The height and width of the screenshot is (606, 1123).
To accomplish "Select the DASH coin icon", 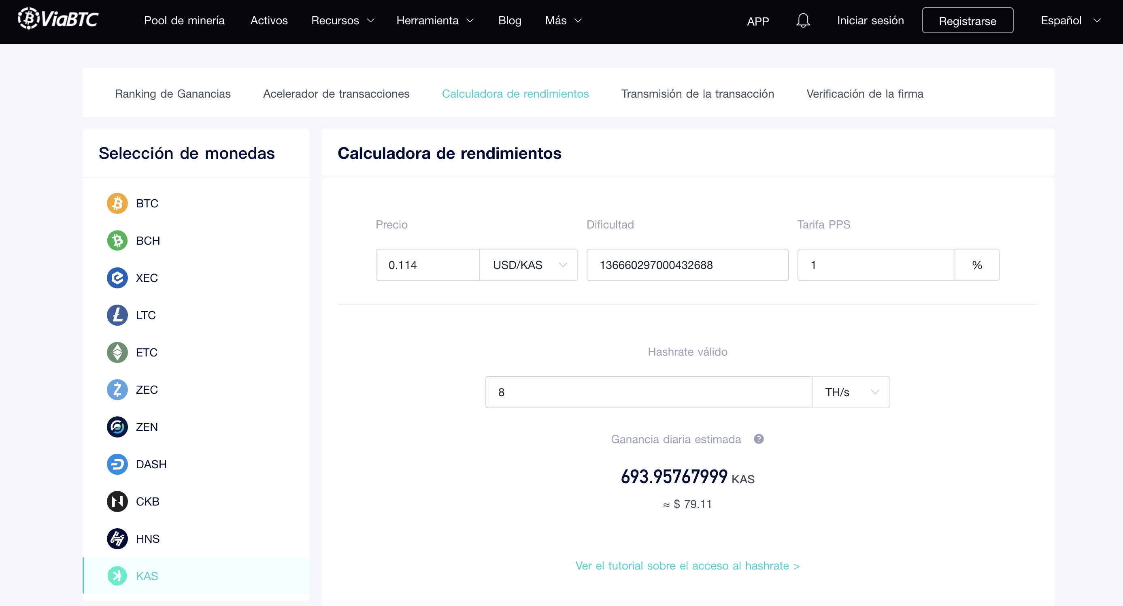I will point(117,464).
